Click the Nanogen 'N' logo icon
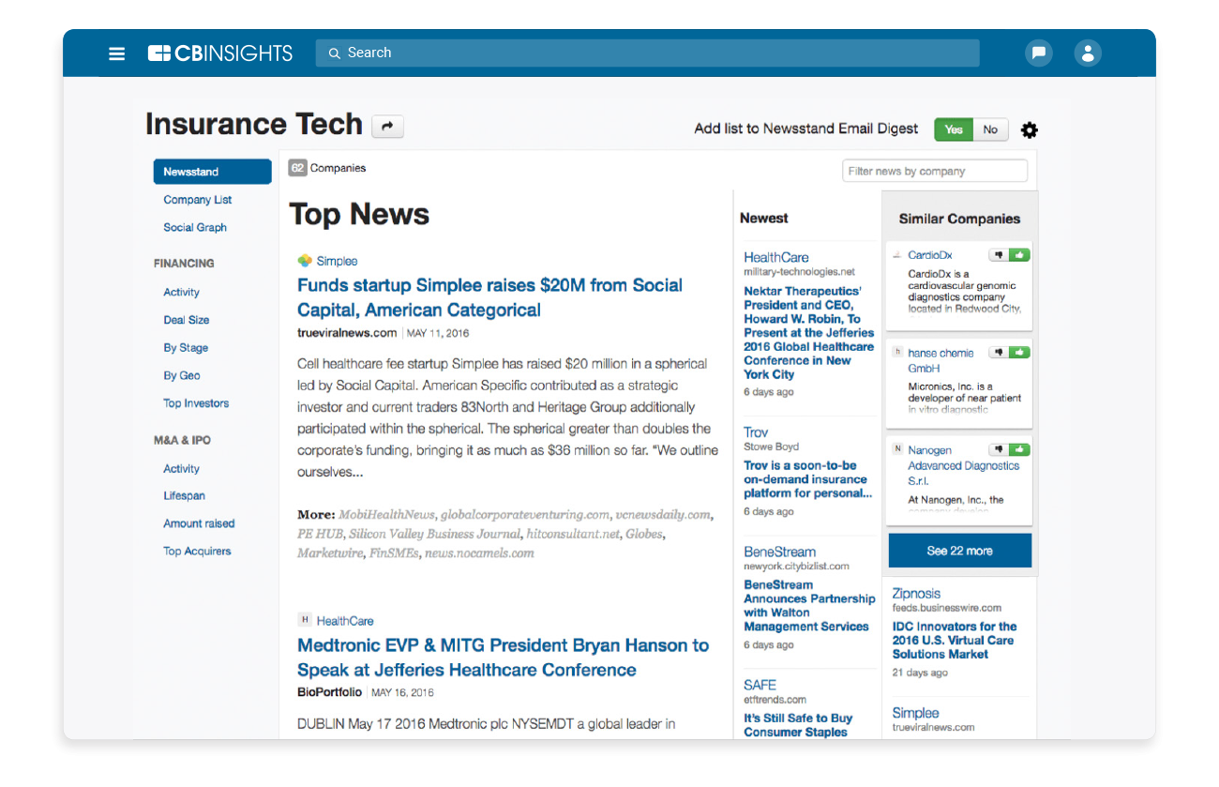This screenshot has width=1219, height=787. coord(897,450)
